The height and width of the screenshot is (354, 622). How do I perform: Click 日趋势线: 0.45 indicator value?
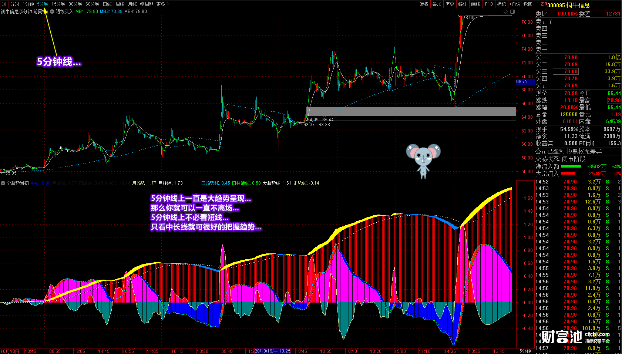pyautogui.click(x=215, y=183)
